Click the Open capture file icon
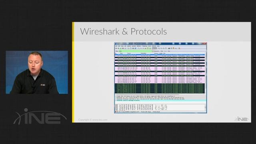The image size is (256, 144). coord(128,48)
